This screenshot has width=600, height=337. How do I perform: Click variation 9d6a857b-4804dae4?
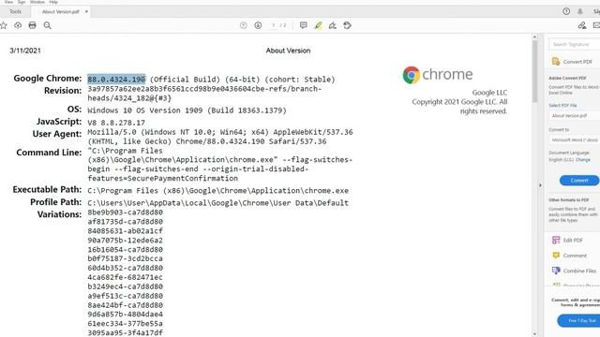click(x=125, y=315)
